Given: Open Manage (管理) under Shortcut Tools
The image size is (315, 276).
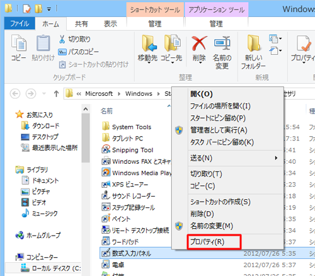Looking at the screenshot, I should [155, 24].
